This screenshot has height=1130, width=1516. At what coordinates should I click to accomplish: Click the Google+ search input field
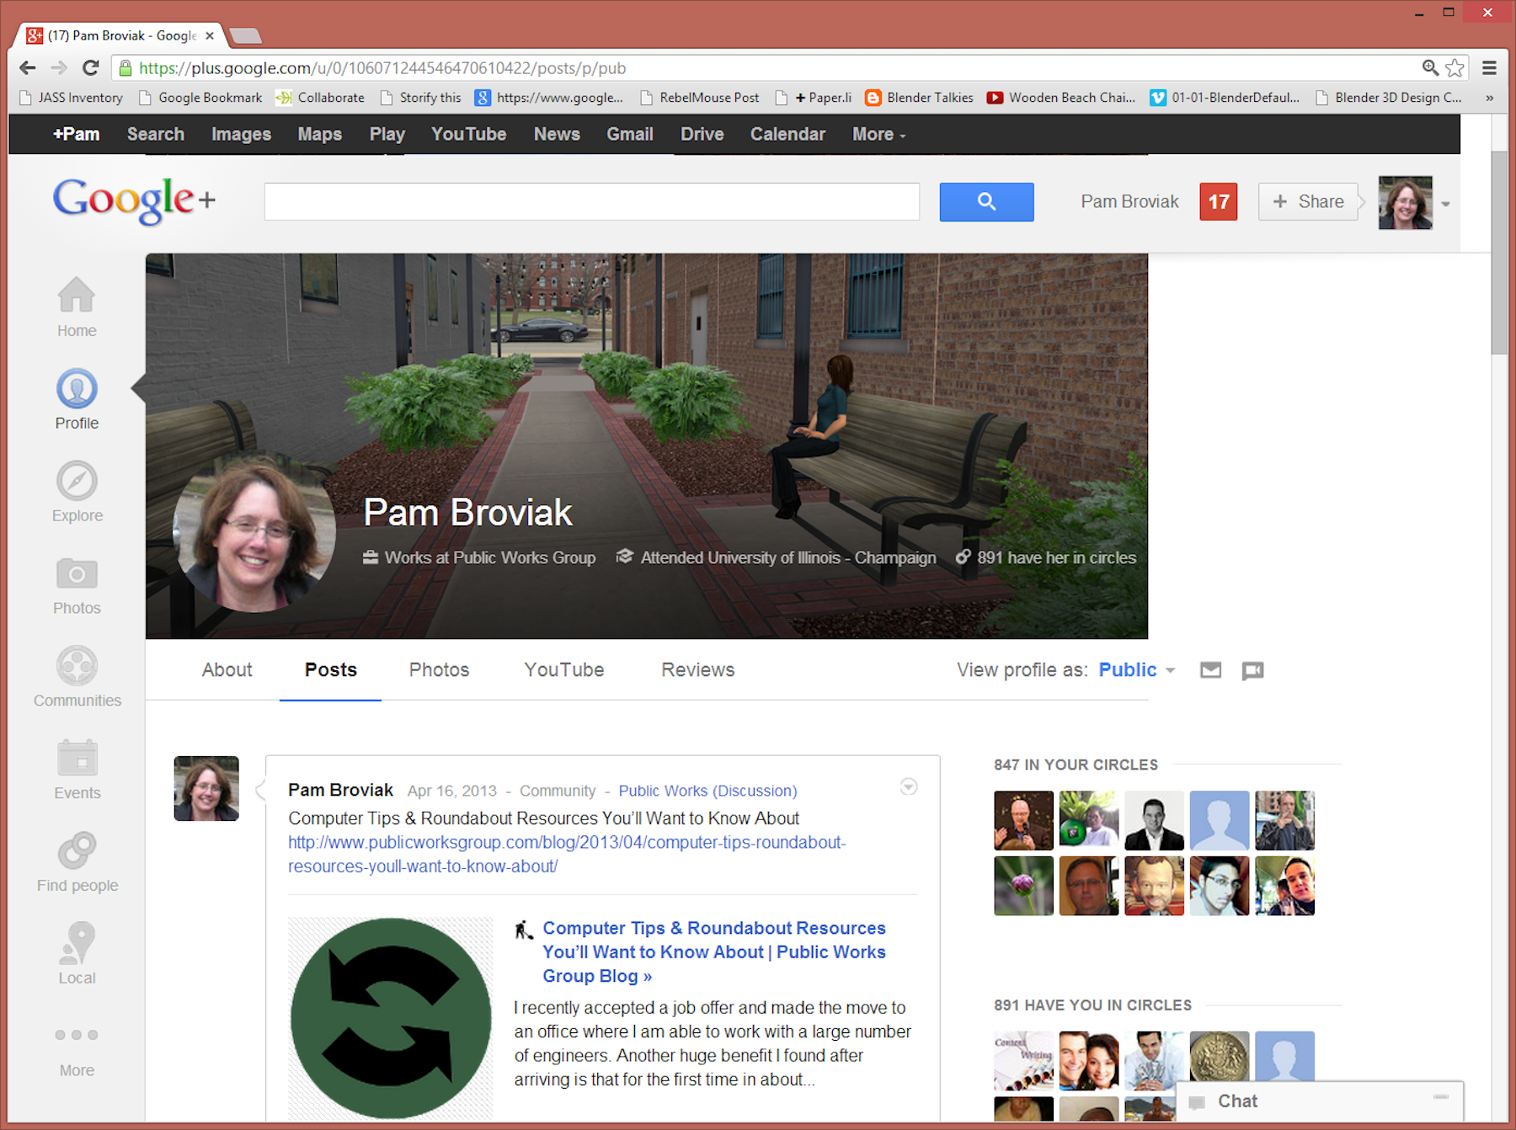(x=592, y=202)
